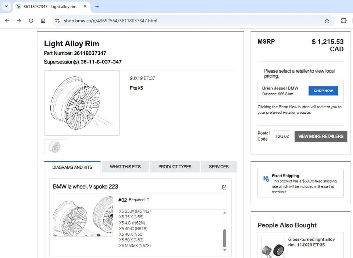The image size is (353, 258).
Task: Open Gloss-turned light alloy rim 11JX20 link
Action: [x=311, y=242]
